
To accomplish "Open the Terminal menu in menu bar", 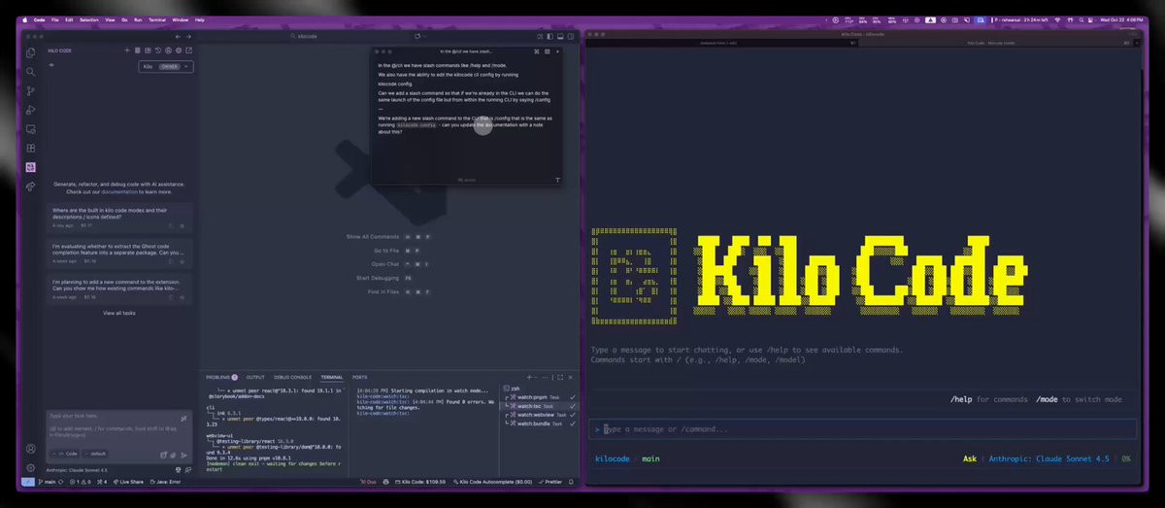I will point(156,19).
